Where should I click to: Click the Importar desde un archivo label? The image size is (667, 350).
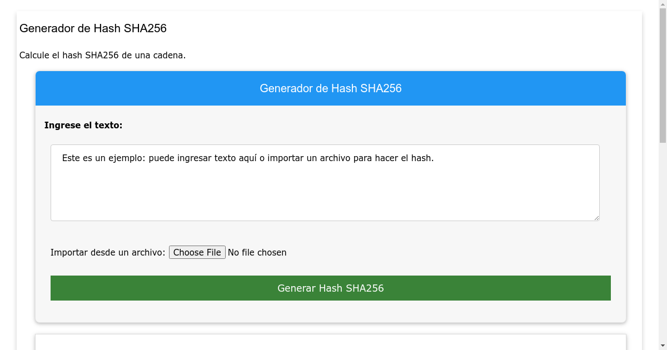click(x=107, y=252)
